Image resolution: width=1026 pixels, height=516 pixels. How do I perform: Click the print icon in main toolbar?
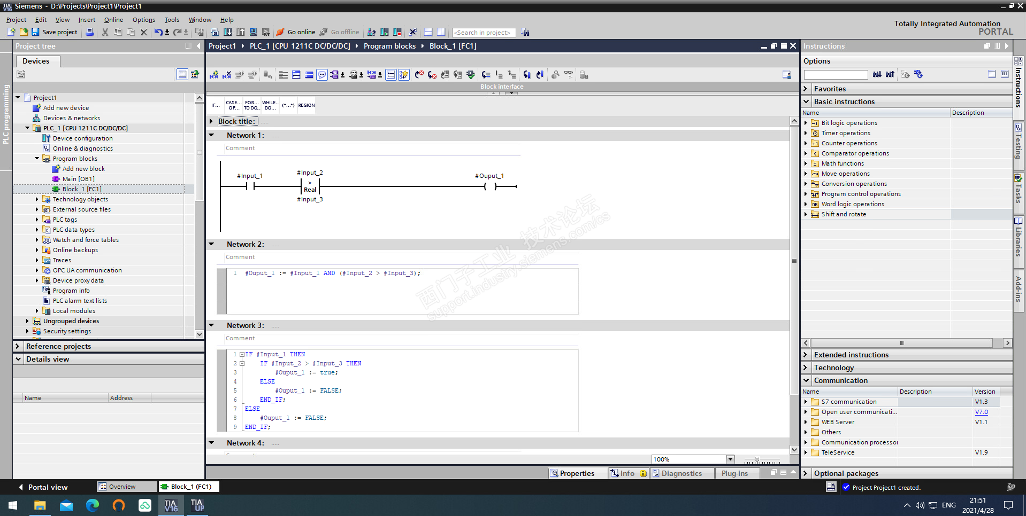coord(90,32)
